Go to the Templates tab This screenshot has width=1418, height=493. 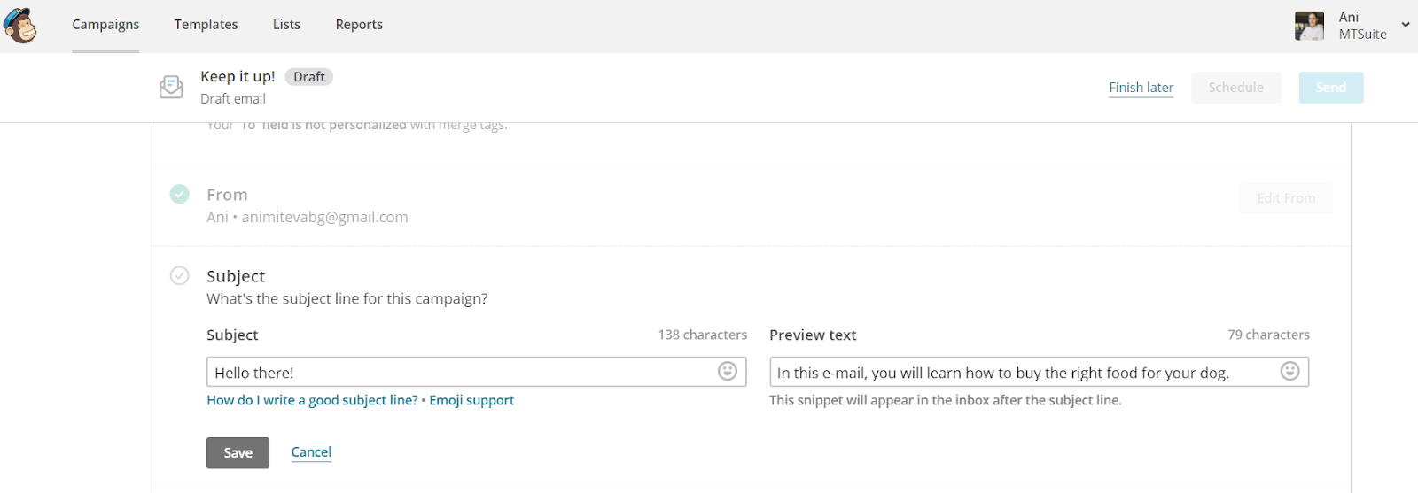[x=206, y=25]
